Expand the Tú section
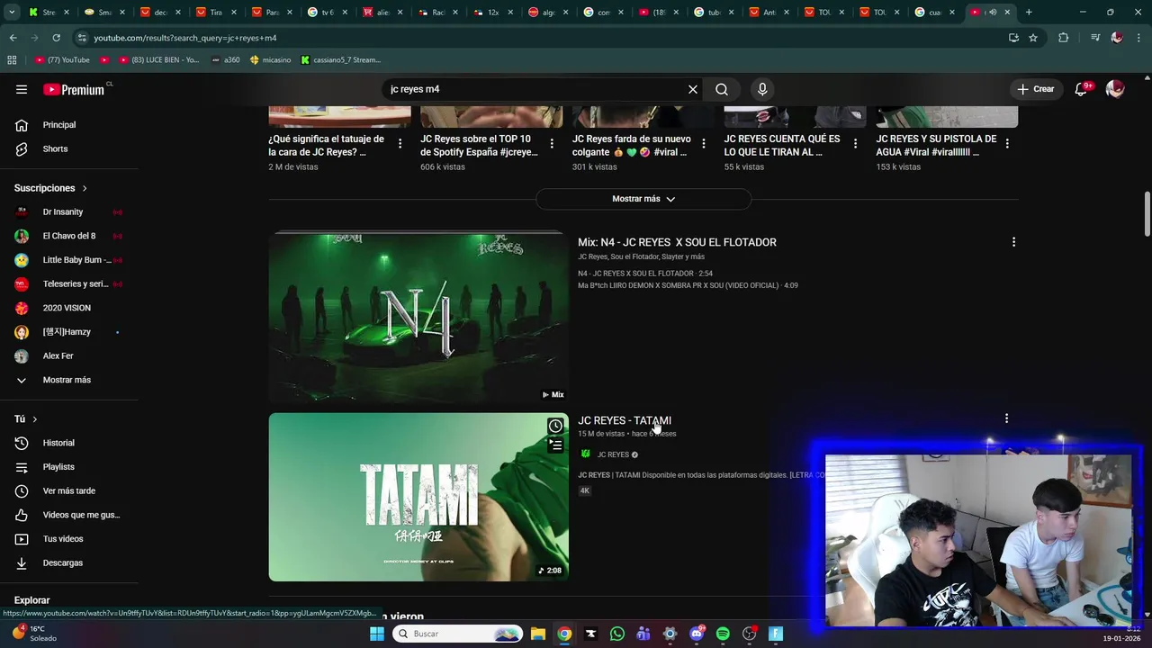Image resolution: width=1152 pixels, height=648 pixels. pyautogui.click(x=26, y=419)
